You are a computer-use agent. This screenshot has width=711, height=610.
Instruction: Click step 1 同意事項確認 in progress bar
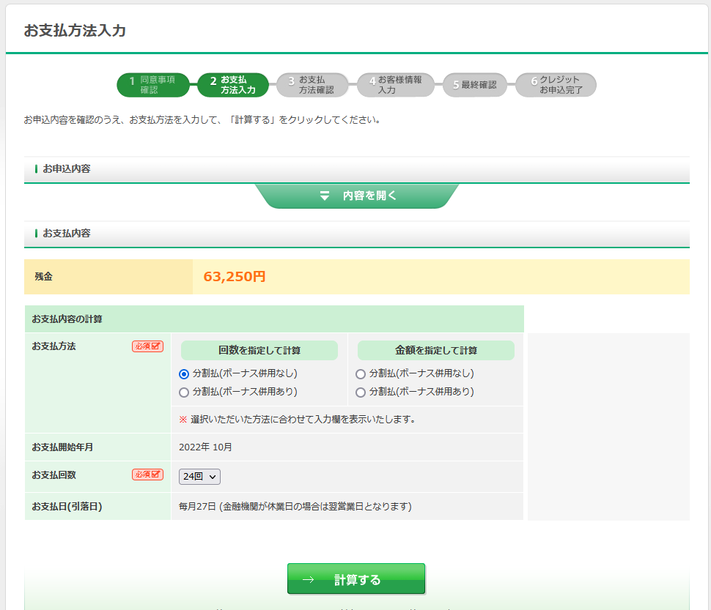(x=153, y=85)
